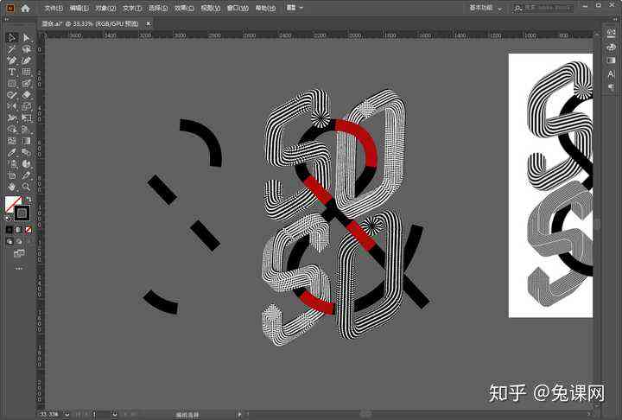This screenshot has height=420, width=622.
Task: Switch to Draw Normal mode
Action: pos(10,241)
